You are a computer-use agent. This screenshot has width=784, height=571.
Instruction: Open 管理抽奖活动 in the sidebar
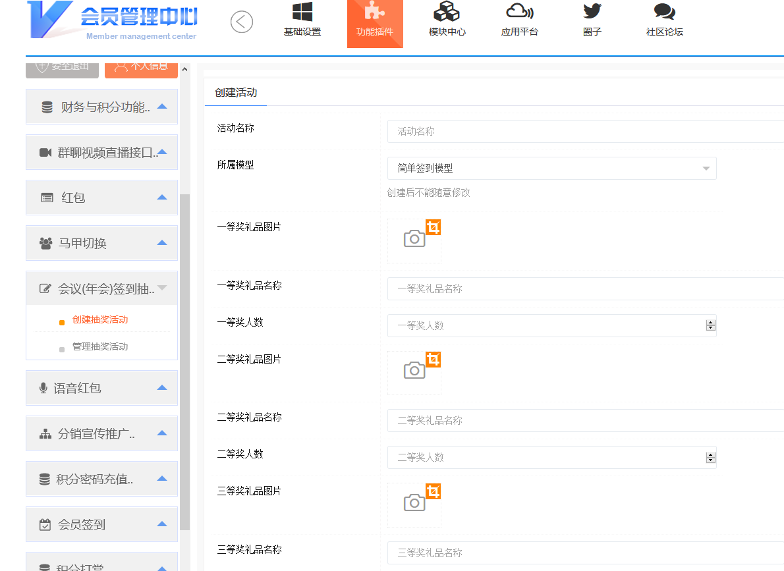(100, 346)
